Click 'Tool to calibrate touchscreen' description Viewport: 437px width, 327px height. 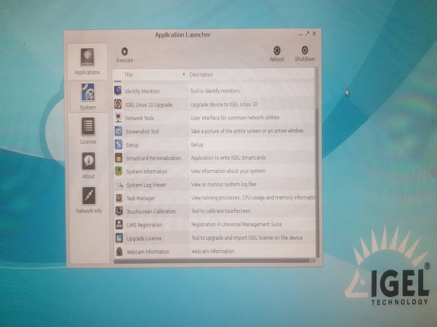pos(221,211)
